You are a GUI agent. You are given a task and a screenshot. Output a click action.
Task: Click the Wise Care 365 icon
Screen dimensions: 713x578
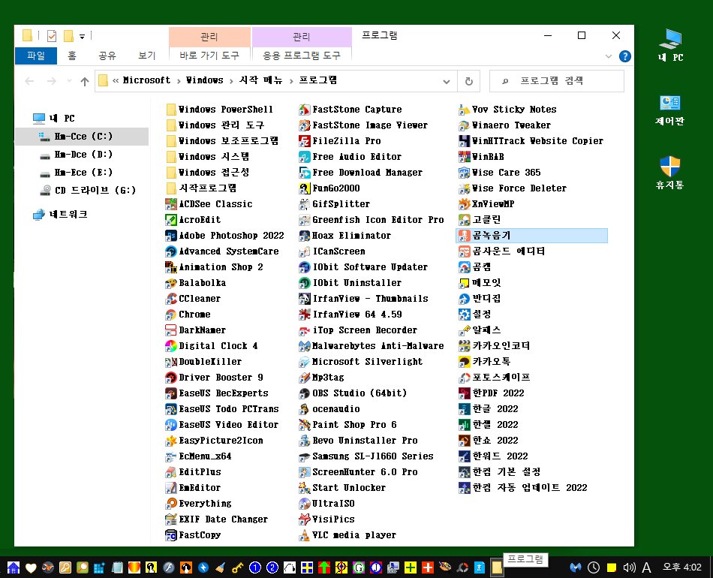[465, 173]
